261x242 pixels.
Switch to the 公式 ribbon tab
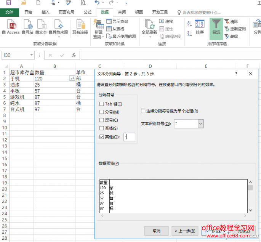click(x=88, y=12)
